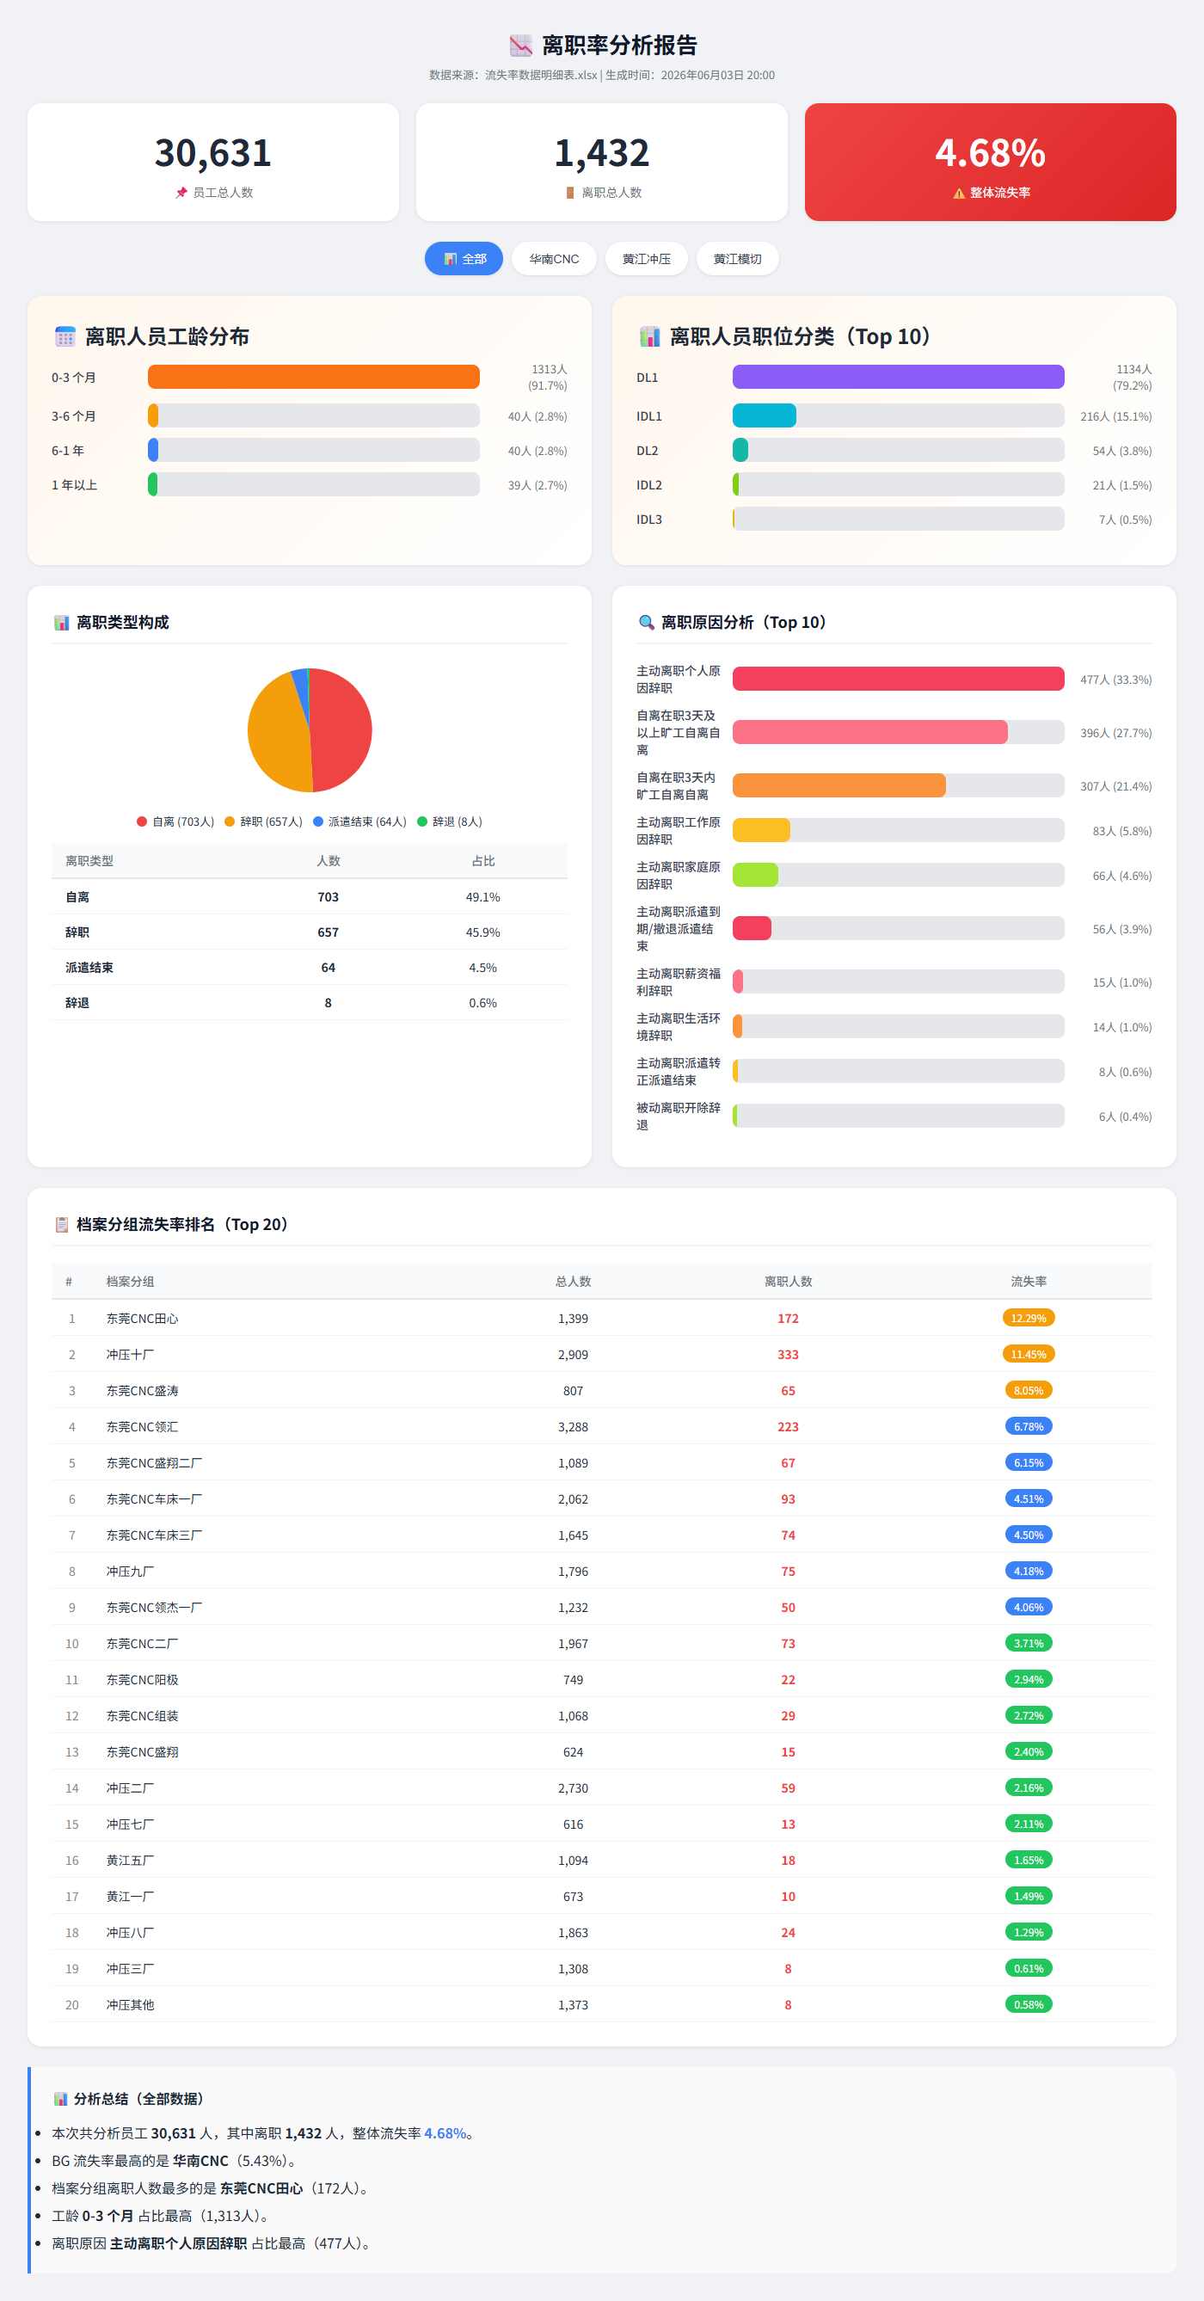This screenshot has height=2301, width=1204.
Task: Click the door icon next to 离职总人数
Action: pos(570,193)
